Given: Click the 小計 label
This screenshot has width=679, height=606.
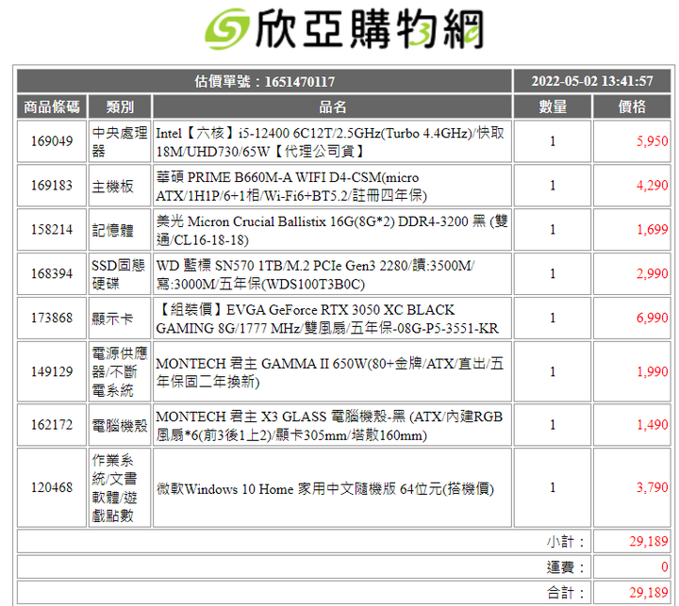Looking at the screenshot, I should point(566,542).
